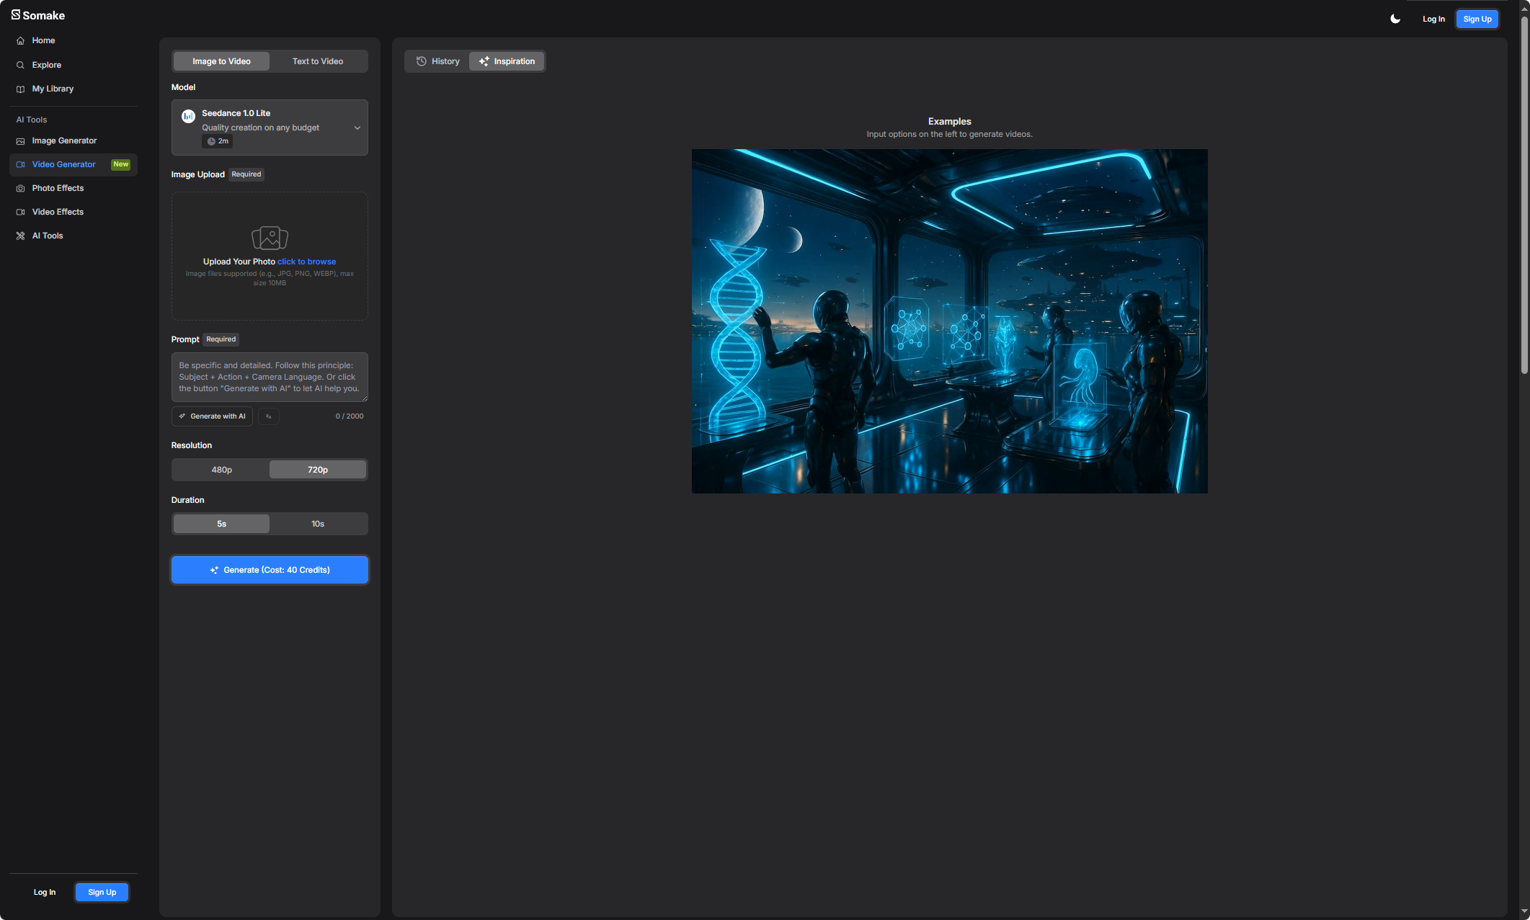Screen dimensions: 1530x920
Task: Open Photo Effects from the sidebar
Action: pyautogui.click(x=58, y=188)
